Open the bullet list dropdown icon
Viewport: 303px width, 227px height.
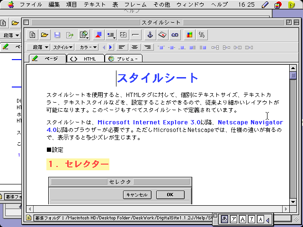click(111, 35)
